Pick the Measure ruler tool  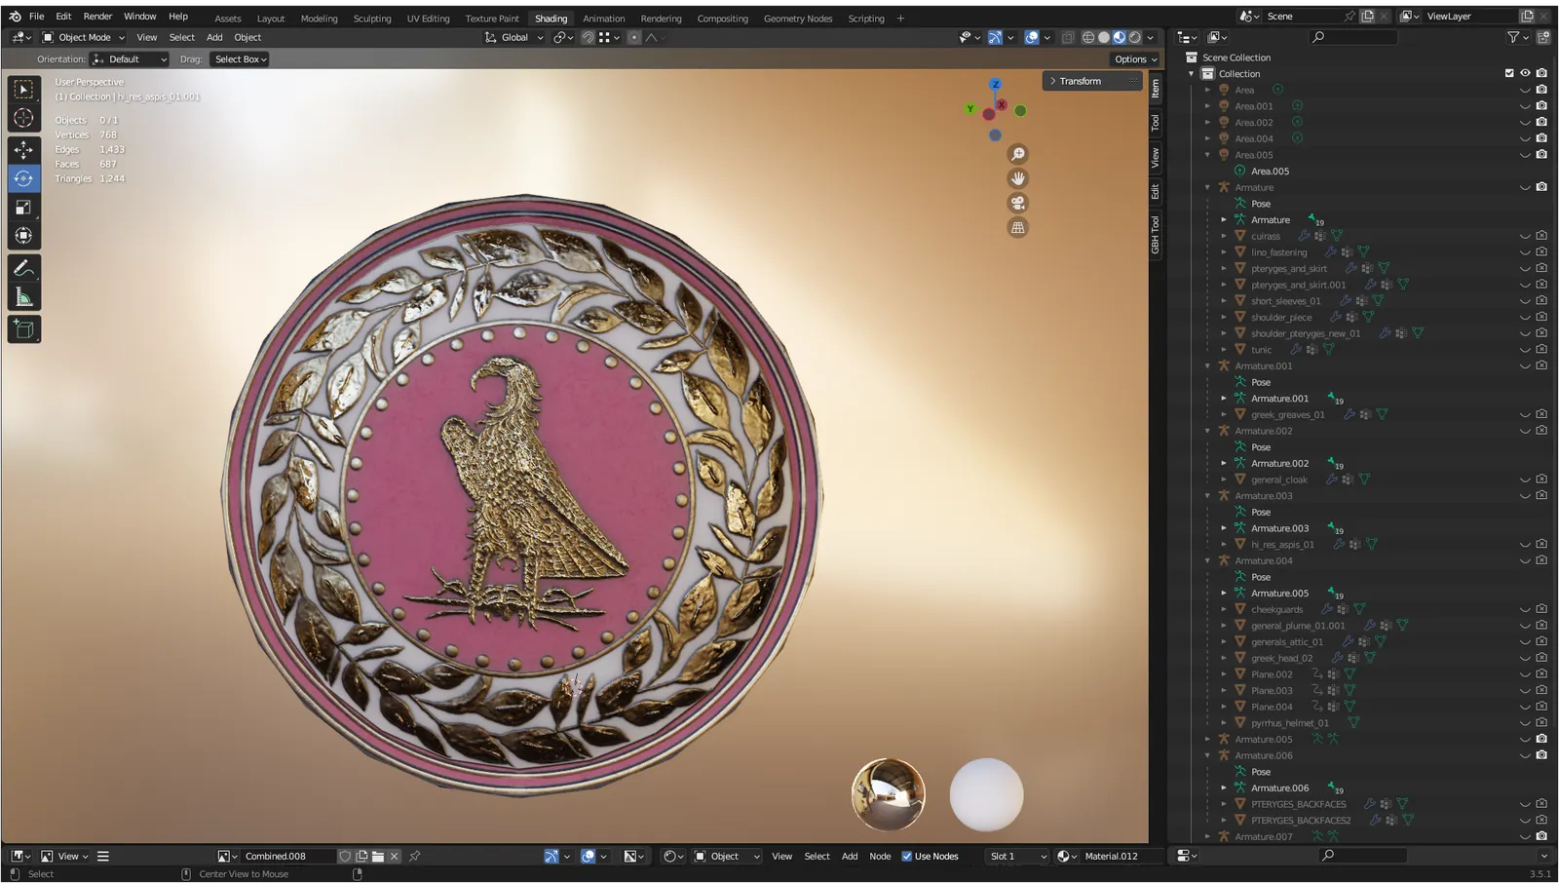[23, 297]
